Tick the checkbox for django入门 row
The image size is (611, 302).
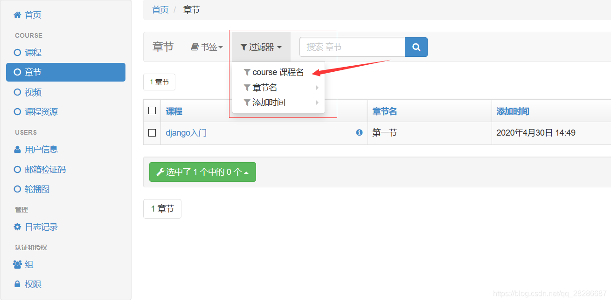pyautogui.click(x=152, y=133)
